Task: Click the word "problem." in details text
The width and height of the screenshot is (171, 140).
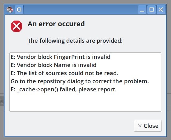Action: click(x=136, y=81)
